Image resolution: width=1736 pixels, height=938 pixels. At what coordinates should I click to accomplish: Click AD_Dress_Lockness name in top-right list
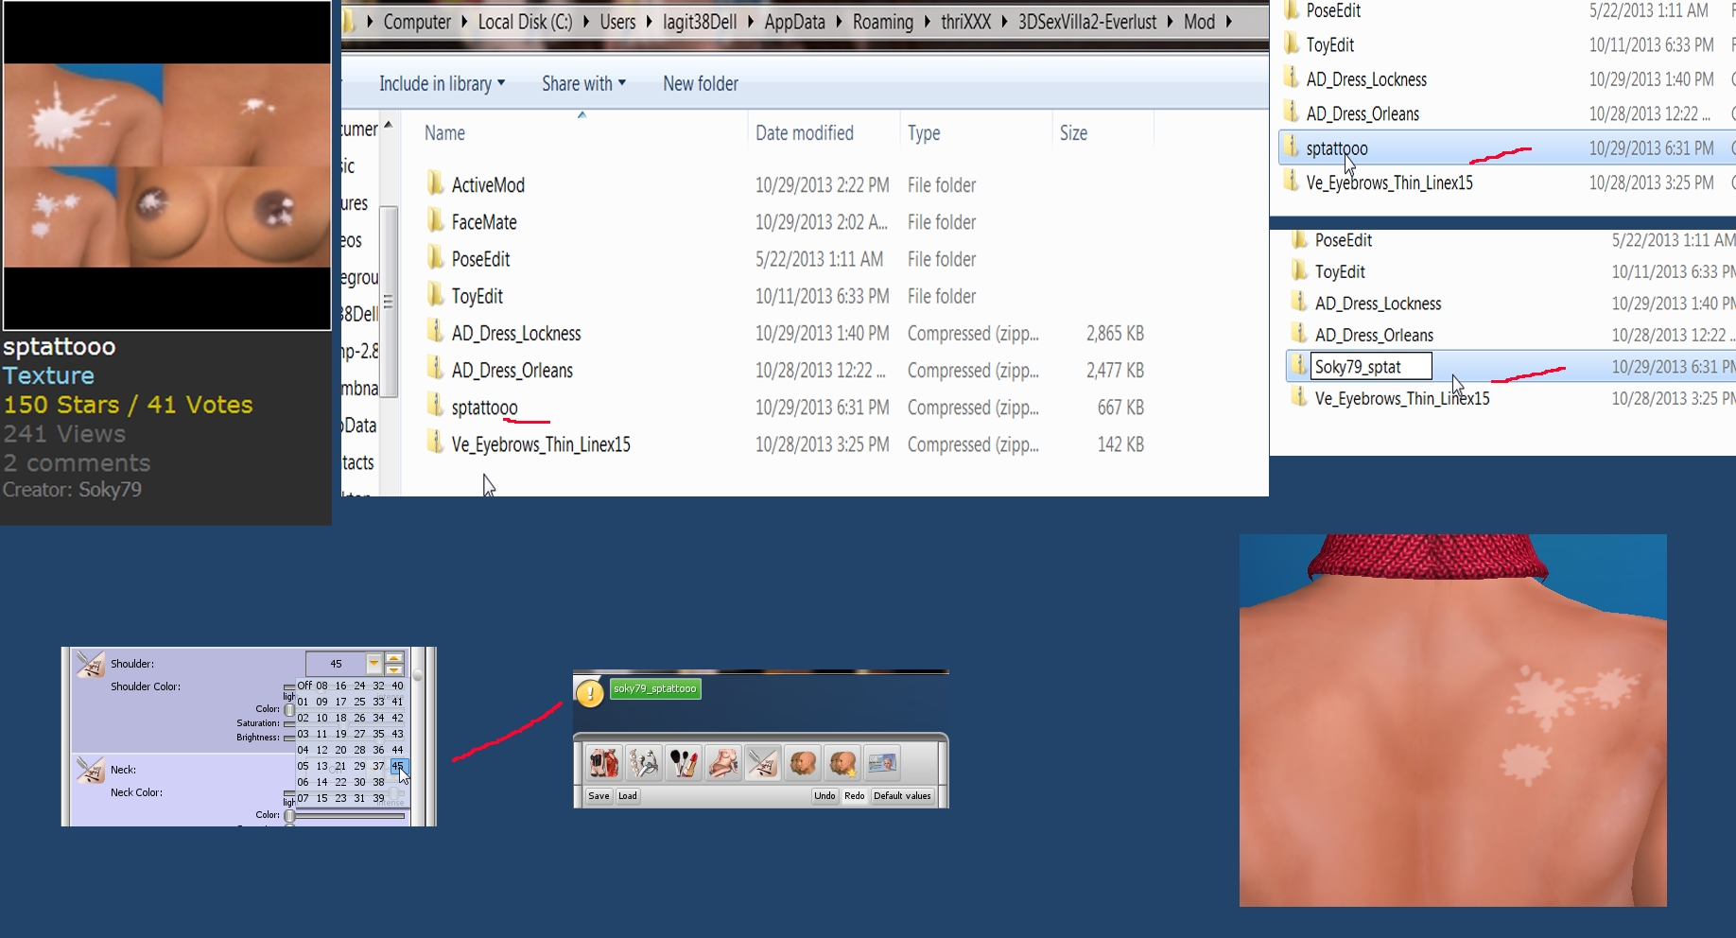pyautogui.click(x=1366, y=79)
